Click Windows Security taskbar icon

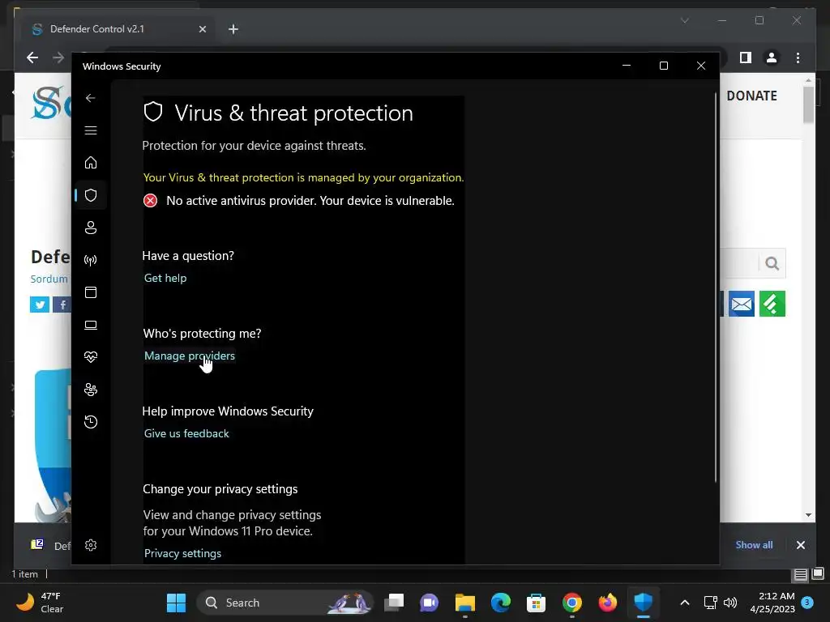click(643, 603)
